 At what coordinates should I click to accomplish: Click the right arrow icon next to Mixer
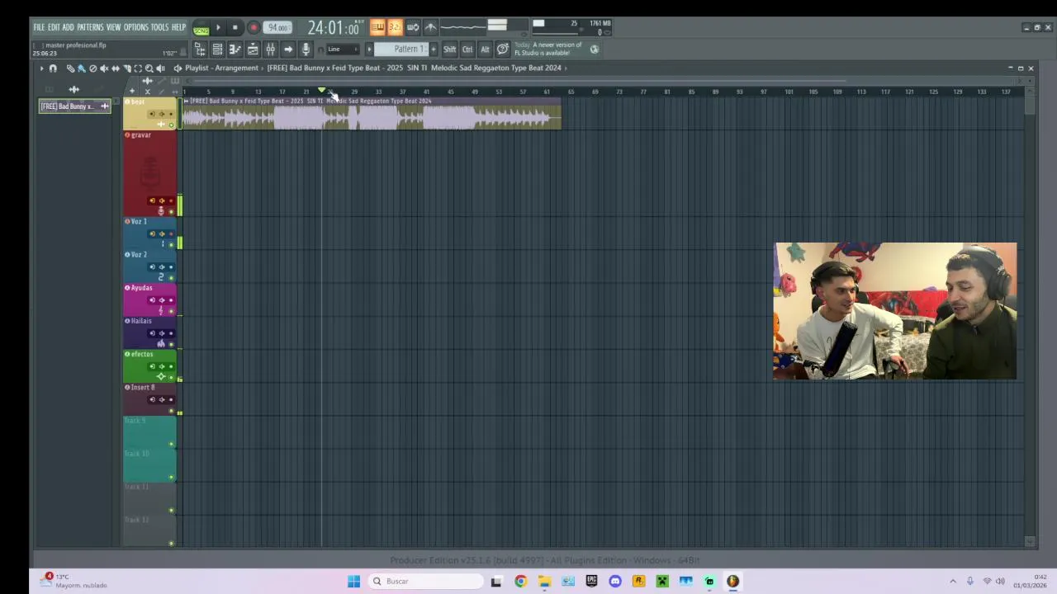288,49
